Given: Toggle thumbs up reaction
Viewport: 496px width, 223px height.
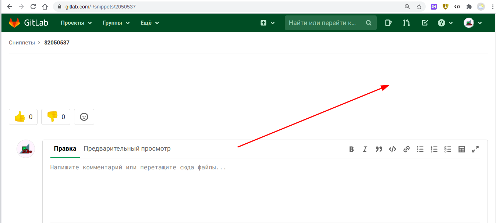Looking at the screenshot, I should 23,117.
